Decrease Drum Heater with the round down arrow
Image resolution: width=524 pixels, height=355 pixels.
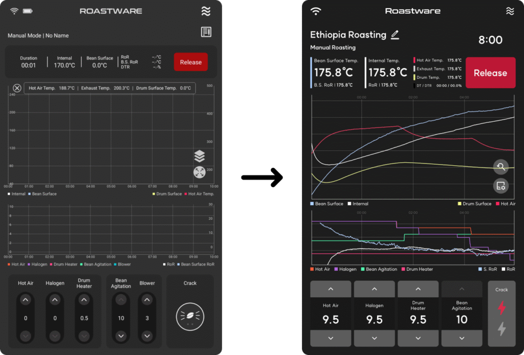pos(84,336)
